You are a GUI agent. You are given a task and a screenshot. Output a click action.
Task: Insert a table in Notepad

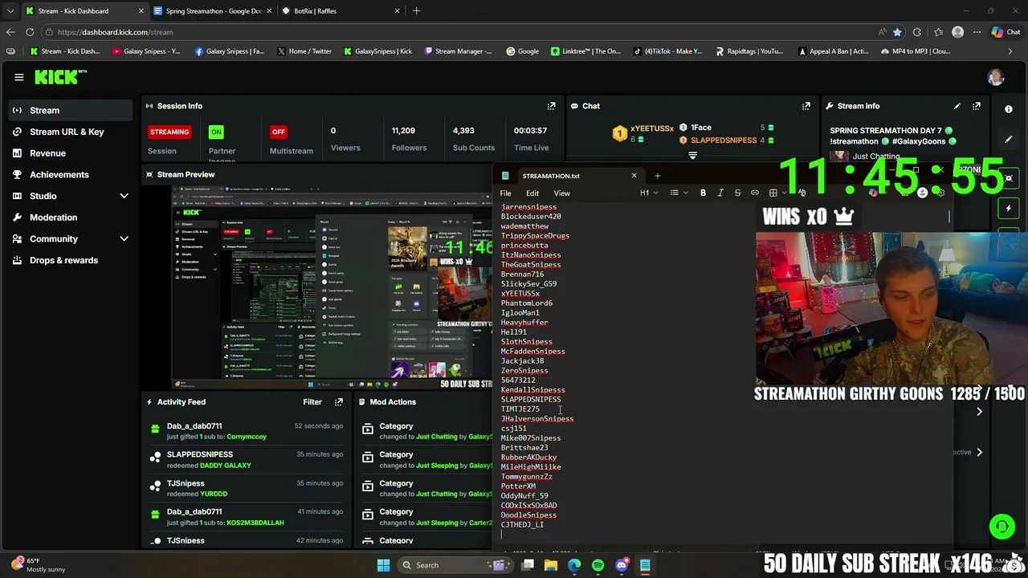pos(773,193)
